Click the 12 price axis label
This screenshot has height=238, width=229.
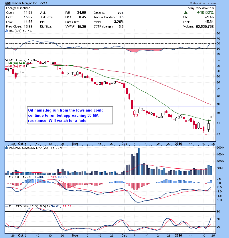tap(218, 134)
